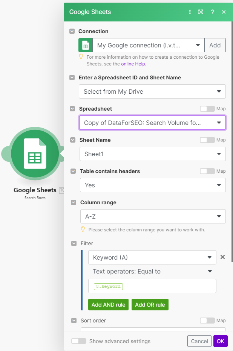This screenshot has height=351, width=233.
Task: Remove the Keyword (A) filter rule with X
Action: (222, 257)
